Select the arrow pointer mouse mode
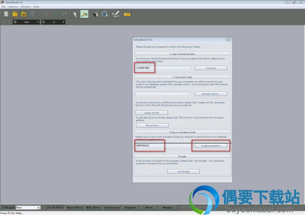305x215 pixels. point(75,14)
